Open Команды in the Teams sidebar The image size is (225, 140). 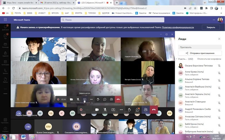[x=5, y=45]
